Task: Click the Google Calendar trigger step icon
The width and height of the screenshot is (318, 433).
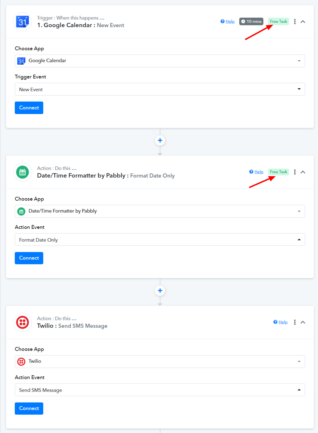Action: click(x=23, y=22)
